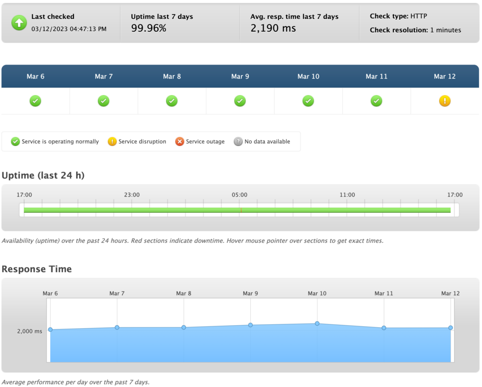Select the Mar 7 column header
This screenshot has width=482, height=387.
[104, 76]
